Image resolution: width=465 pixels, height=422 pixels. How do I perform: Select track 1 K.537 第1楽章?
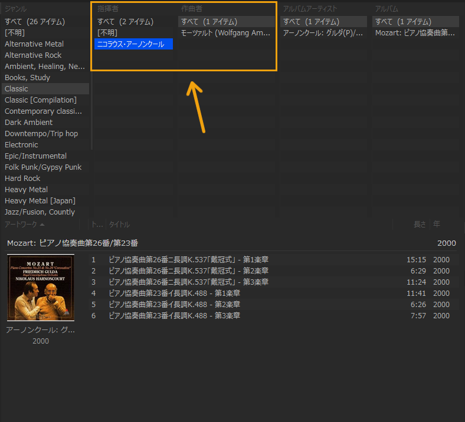point(272,260)
